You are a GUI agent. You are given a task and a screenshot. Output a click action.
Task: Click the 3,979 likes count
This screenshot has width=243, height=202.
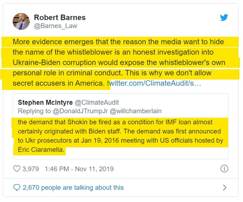point(30,169)
